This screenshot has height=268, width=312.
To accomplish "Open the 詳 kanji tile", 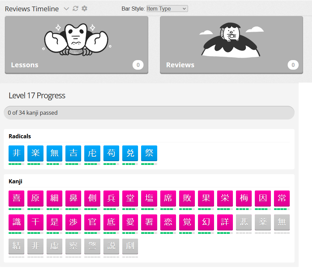I will 225,222.
